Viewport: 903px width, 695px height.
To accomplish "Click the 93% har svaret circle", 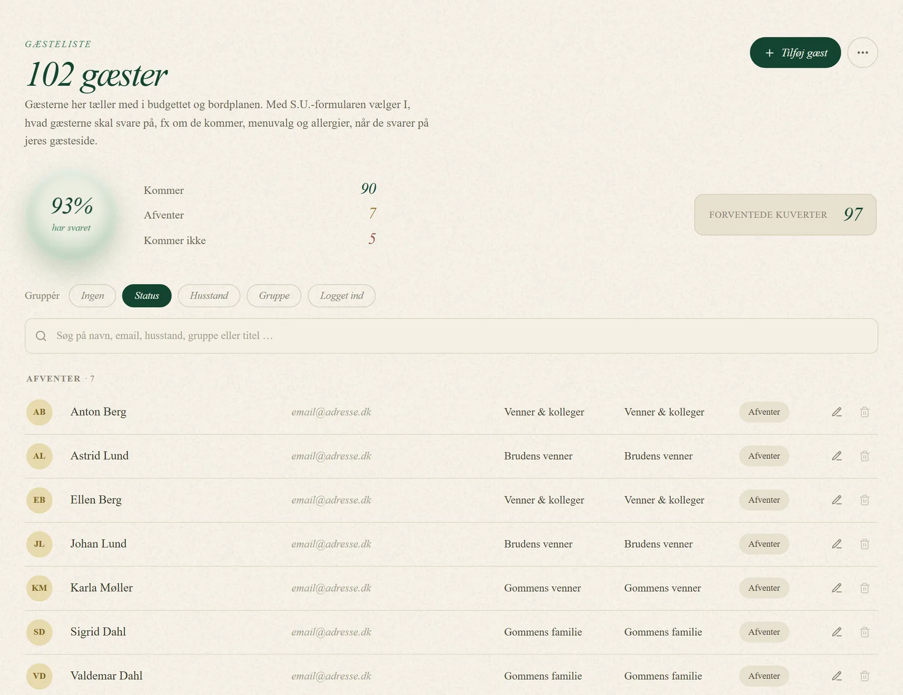I will 71,215.
